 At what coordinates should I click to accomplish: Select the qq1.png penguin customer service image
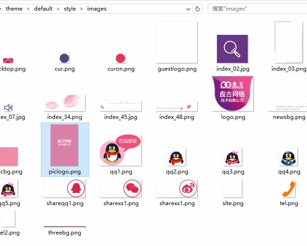[x=120, y=150]
